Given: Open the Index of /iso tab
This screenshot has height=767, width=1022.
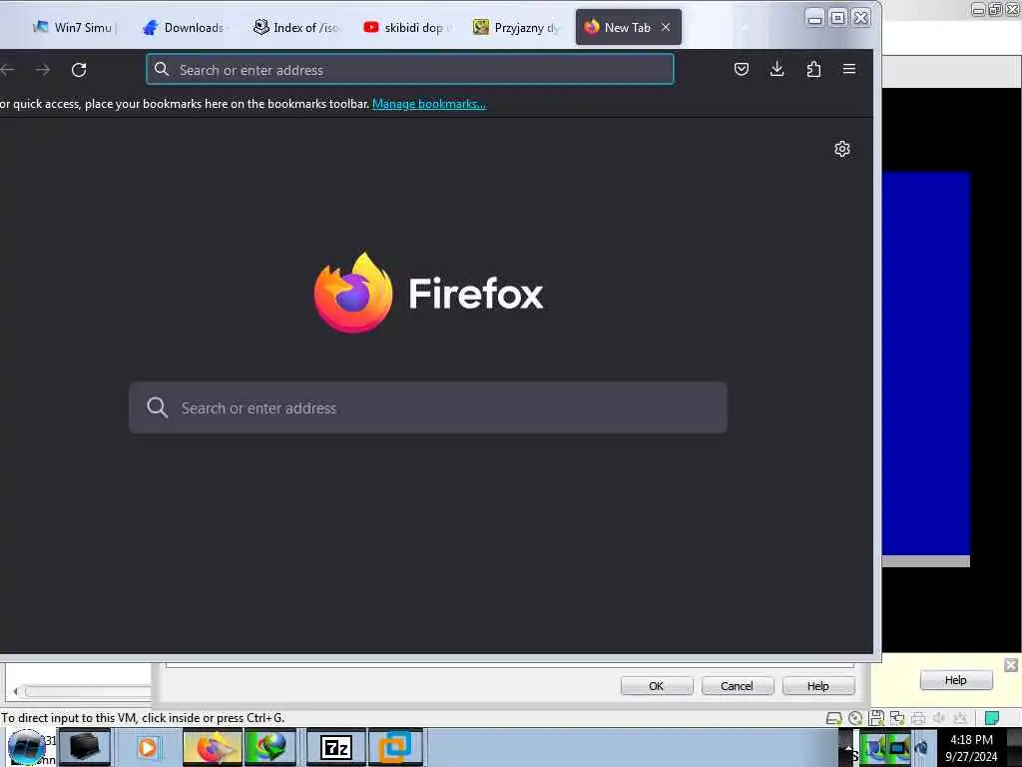Looking at the screenshot, I should 296,27.
